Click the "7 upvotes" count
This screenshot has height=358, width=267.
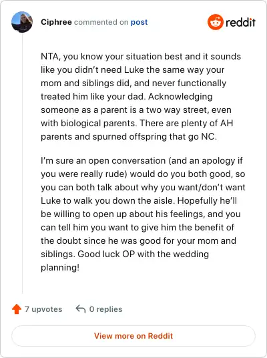pos(43,309)
